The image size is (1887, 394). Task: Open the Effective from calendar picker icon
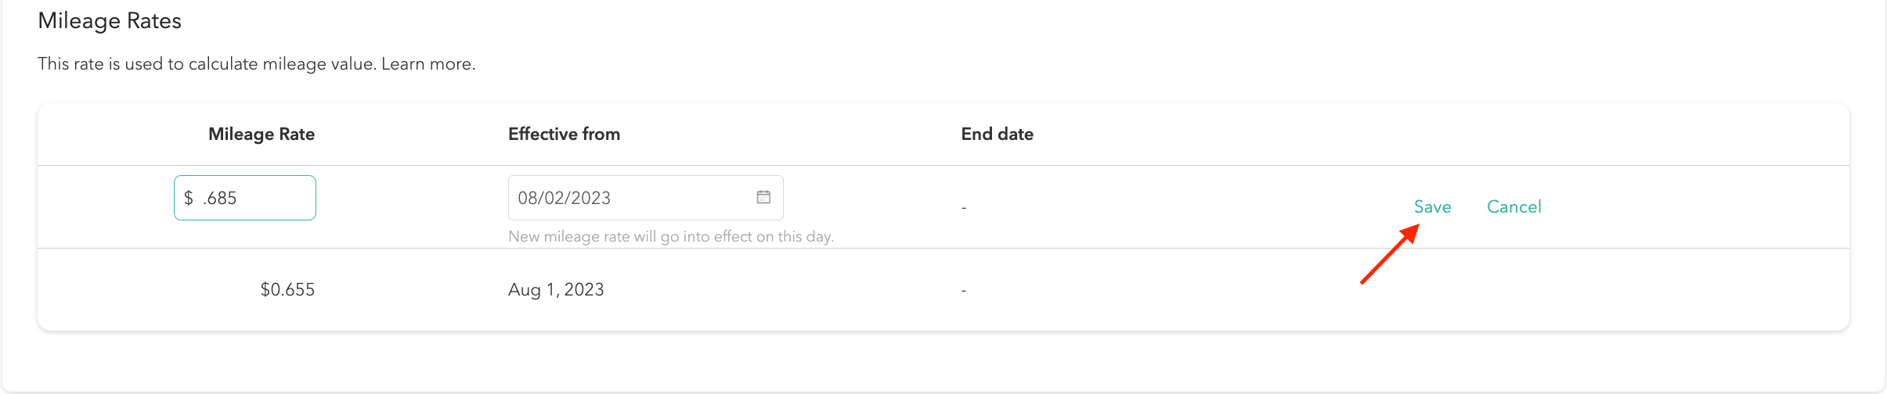point(763,198)
